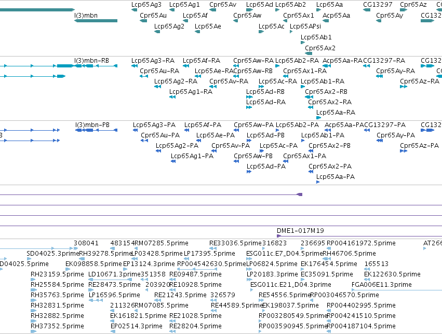The height and width of the screenshot is (334, 442).
Task: Open the Cpr65Az-RA transcript
Action: coord(420,81)
